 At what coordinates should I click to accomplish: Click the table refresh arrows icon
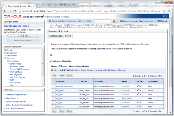(51, 55)
